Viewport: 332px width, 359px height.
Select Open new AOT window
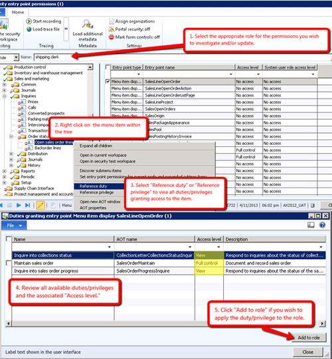[x=100, y=201]
